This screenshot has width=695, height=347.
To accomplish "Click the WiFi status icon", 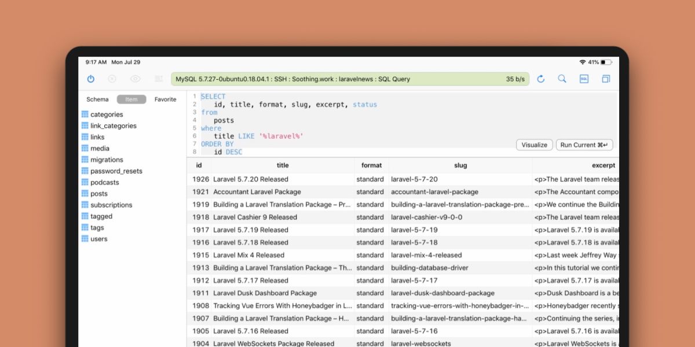I will 582,62.
